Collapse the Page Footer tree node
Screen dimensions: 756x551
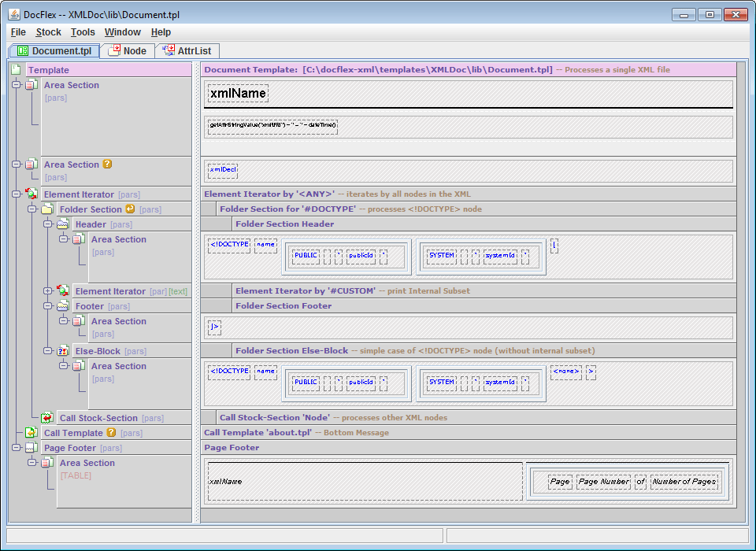17,448
